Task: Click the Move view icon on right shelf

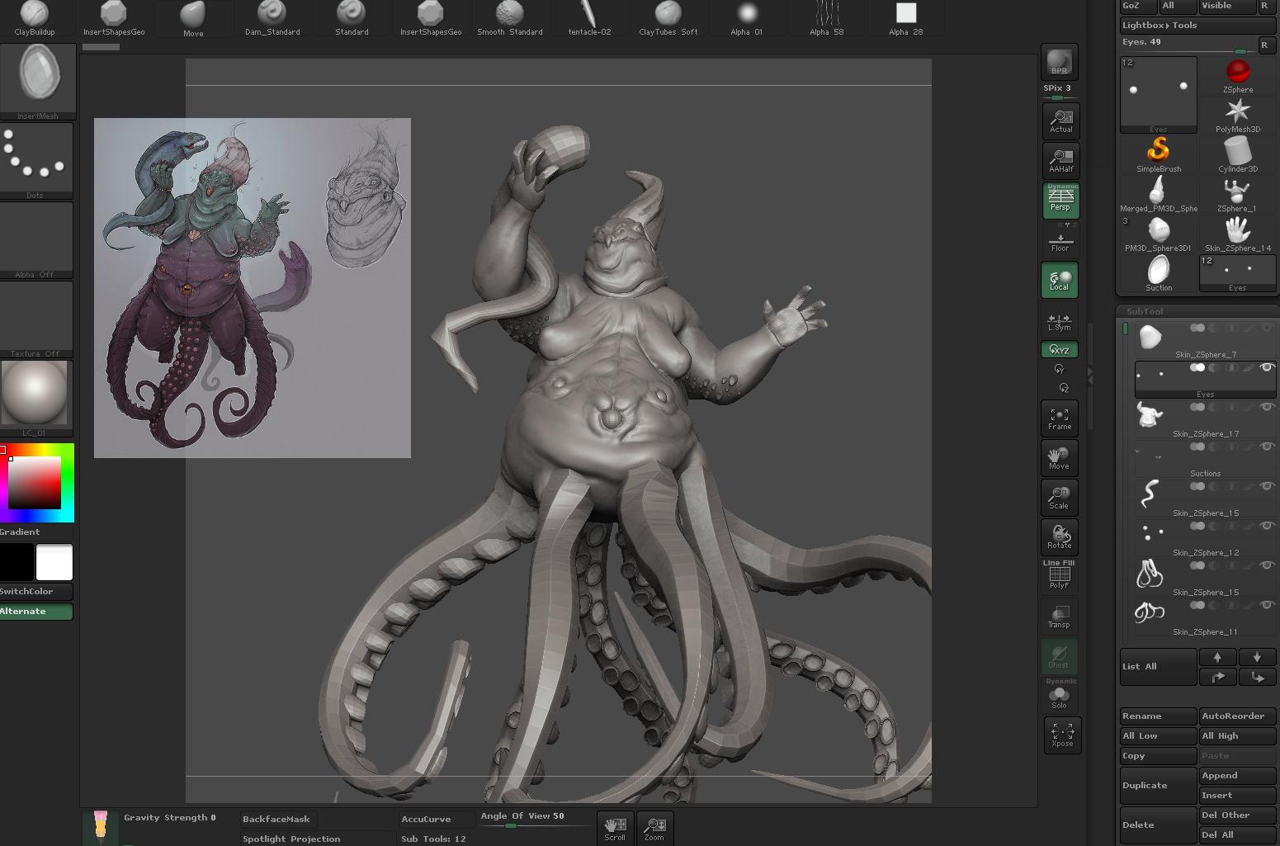Action: click(1060, 457)
